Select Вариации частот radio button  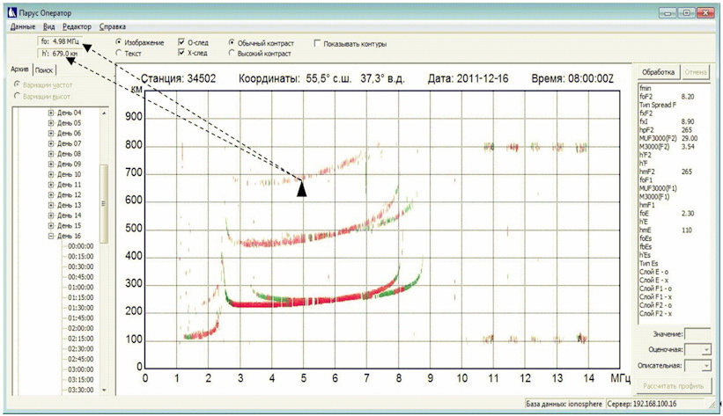click(x=17, y=84)
